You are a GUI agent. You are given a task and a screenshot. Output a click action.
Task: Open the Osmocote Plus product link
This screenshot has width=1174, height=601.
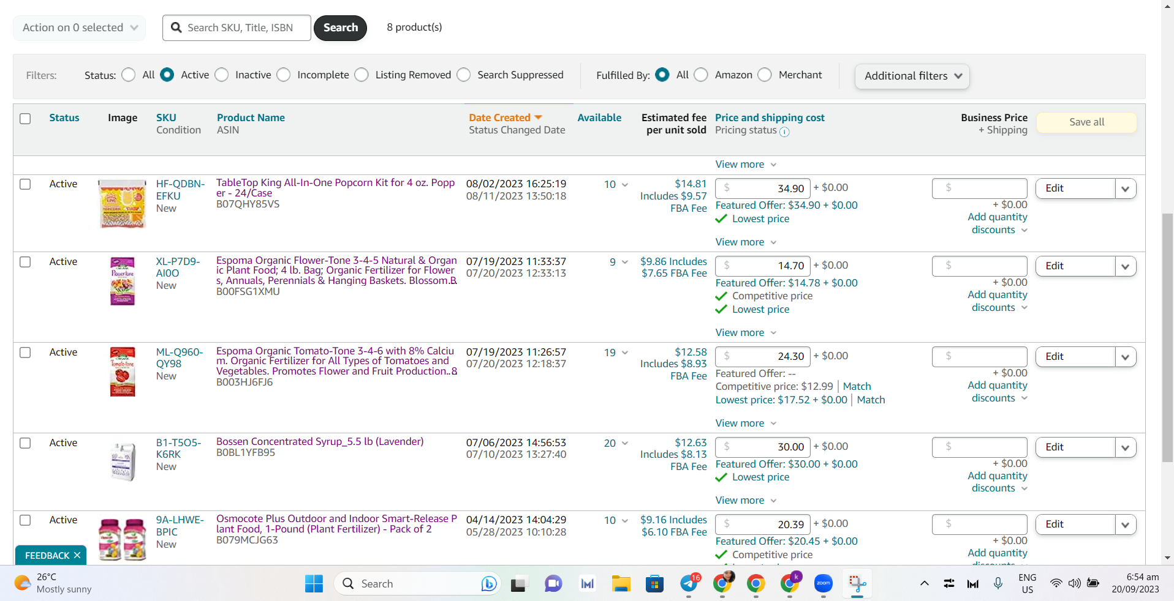coord(336,524)
